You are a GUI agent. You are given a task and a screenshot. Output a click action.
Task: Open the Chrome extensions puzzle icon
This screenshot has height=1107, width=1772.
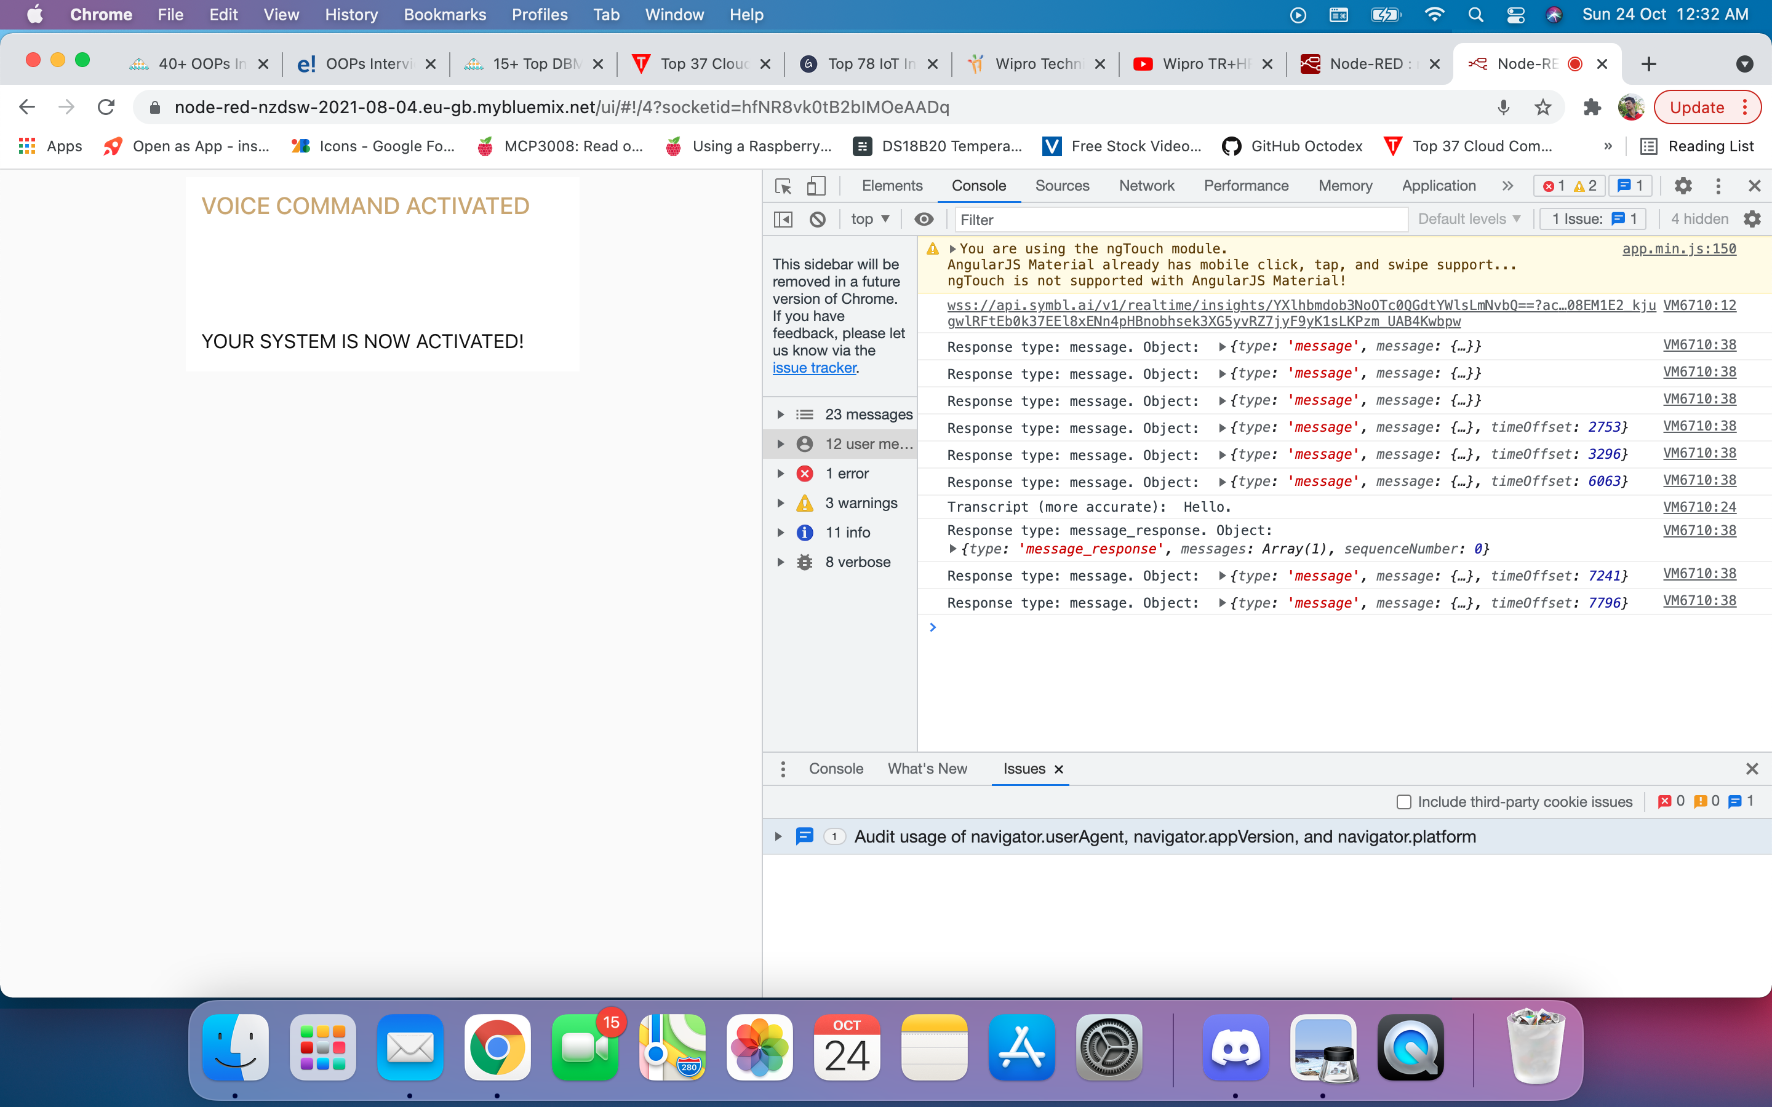click(x=1592, y=108)
